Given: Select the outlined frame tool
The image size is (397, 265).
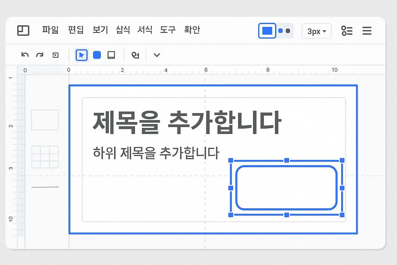Looking at the screenshot, I should pos(111,55).
